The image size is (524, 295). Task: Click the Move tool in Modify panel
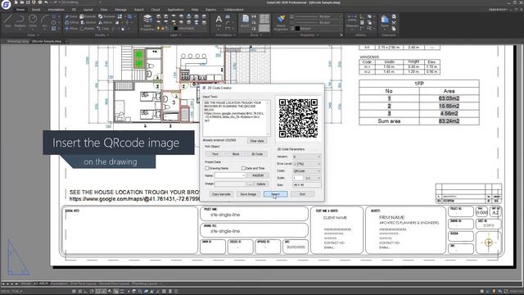point(71,29)
